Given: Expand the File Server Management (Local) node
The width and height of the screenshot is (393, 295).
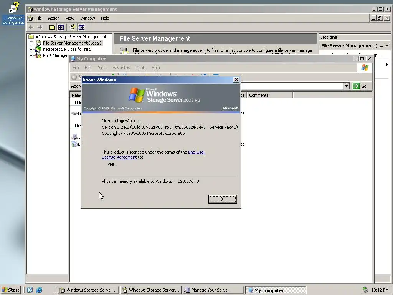Looking at the screenshot, I should tap(31, 43).
